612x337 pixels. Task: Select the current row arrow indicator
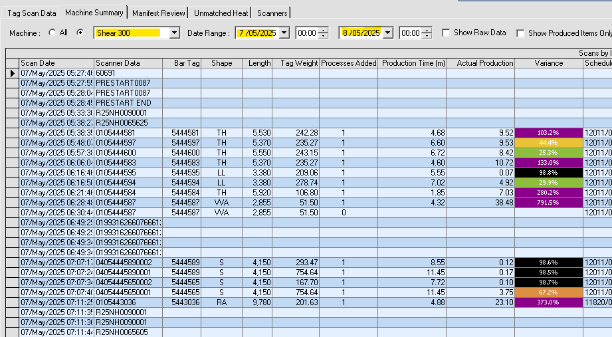[x=13, y=73]
